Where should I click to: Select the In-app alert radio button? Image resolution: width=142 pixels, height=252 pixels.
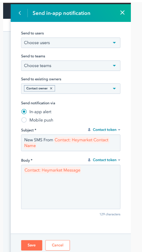(x=24, y=112)
